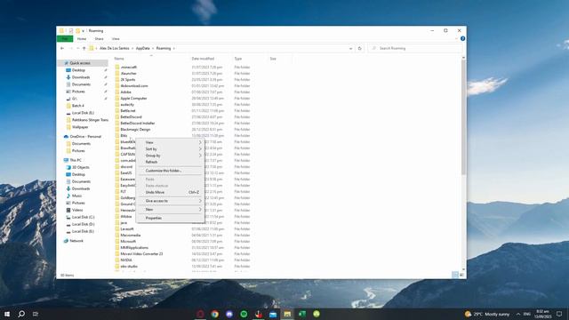Select the Adobe folder icon
The height and width of the screenshot is (320, 569).
point(117,92)
